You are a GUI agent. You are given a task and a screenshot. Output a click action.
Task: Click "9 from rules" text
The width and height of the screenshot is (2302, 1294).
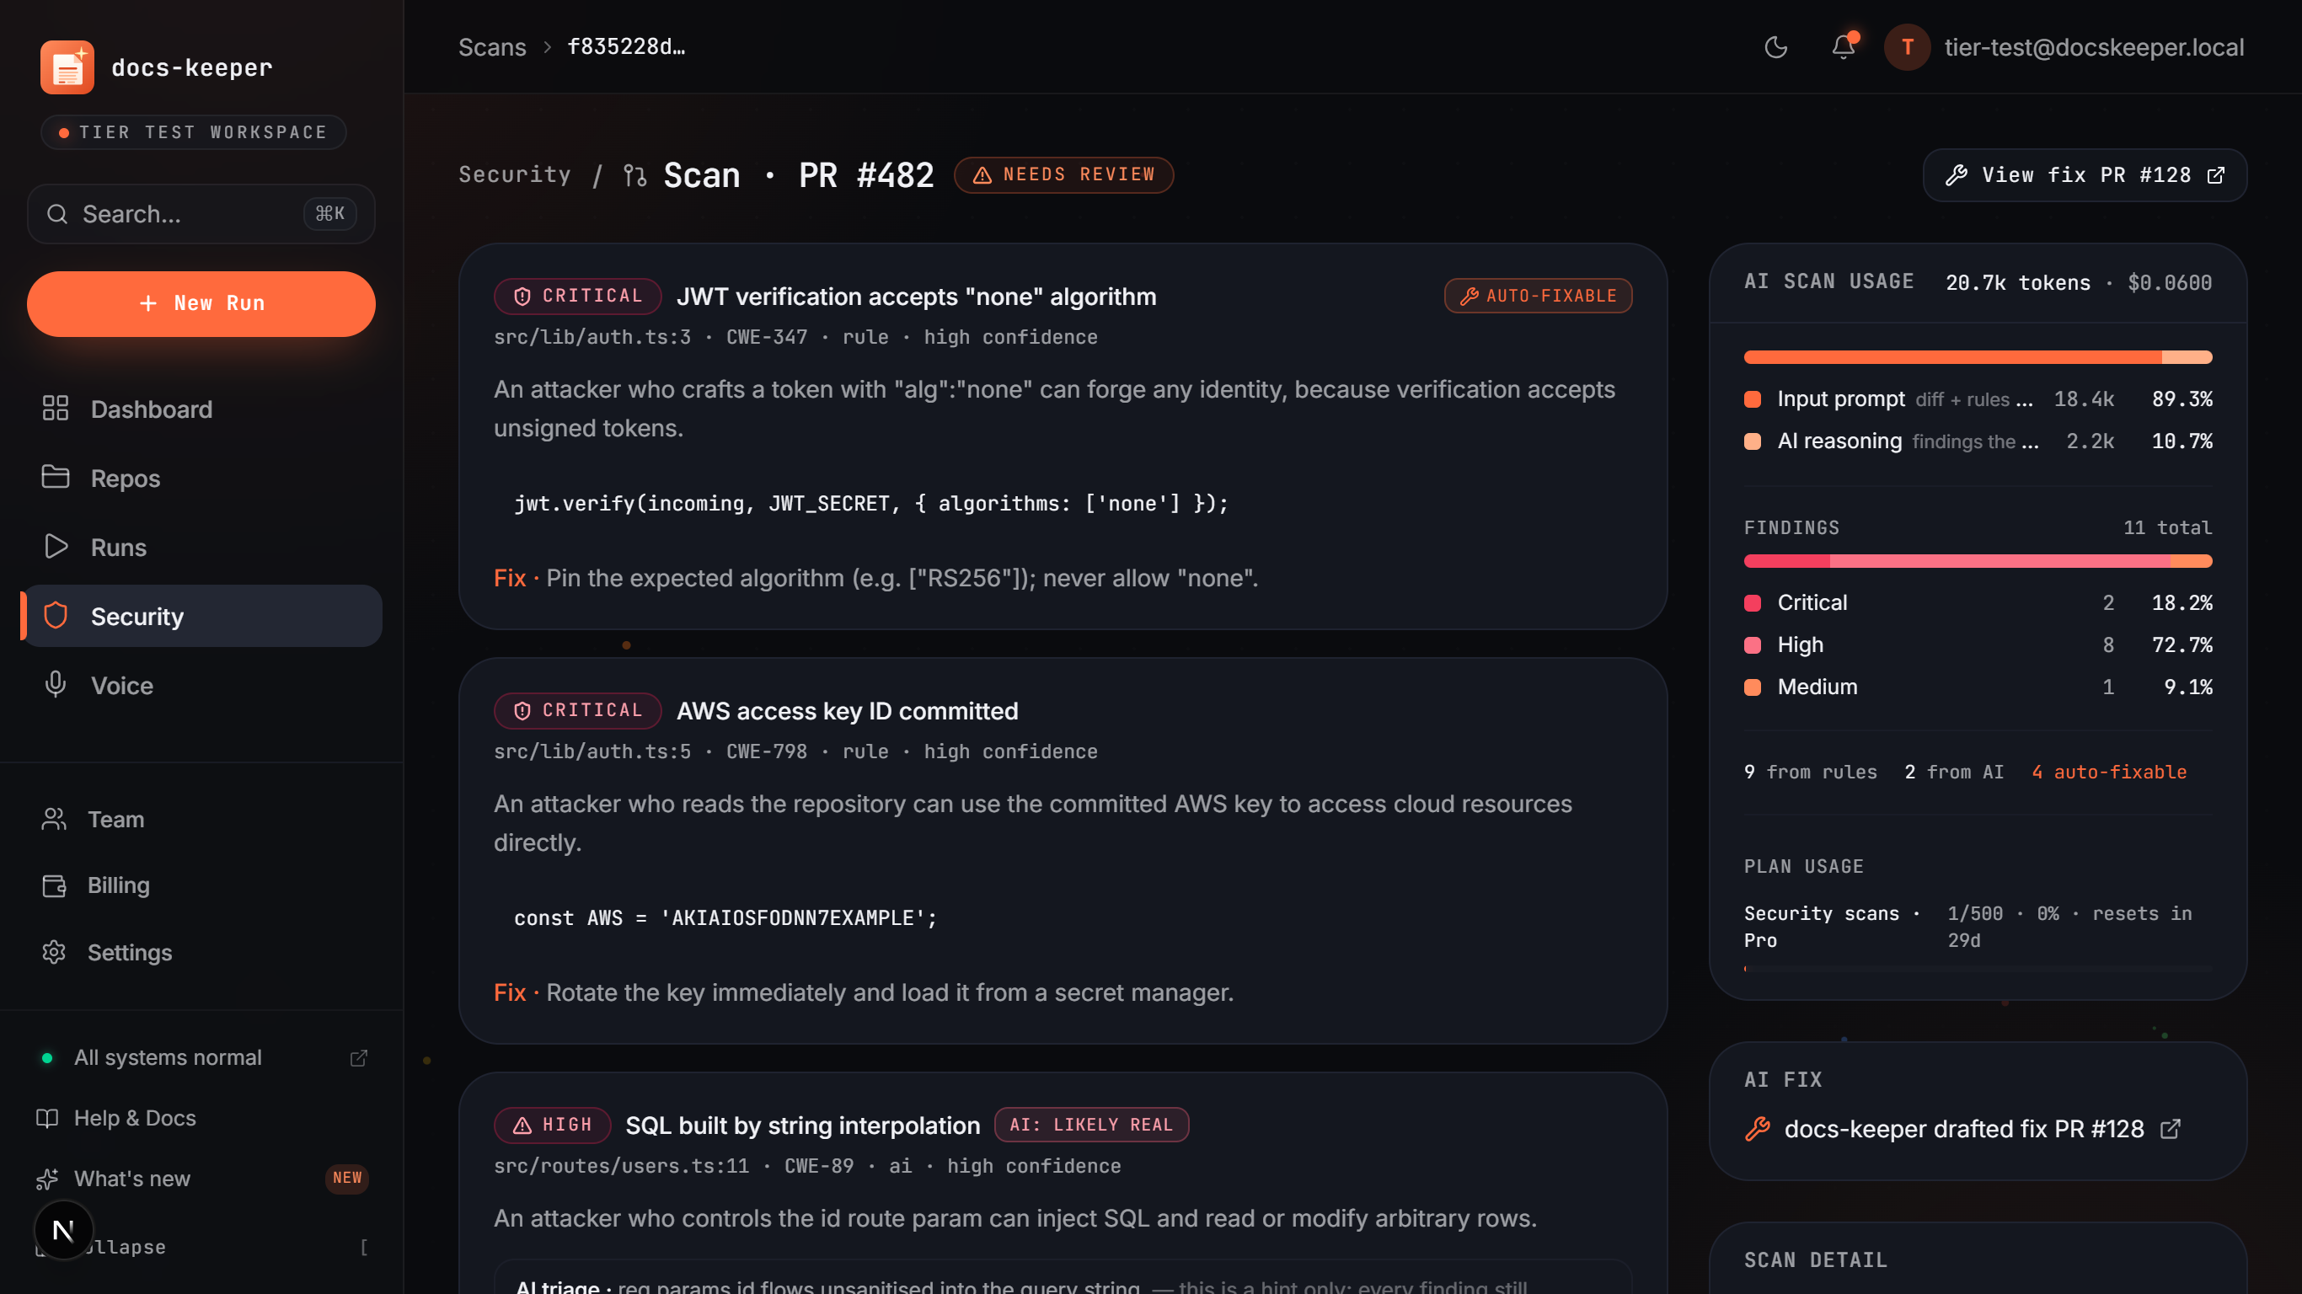click(x=1811, y=773)
